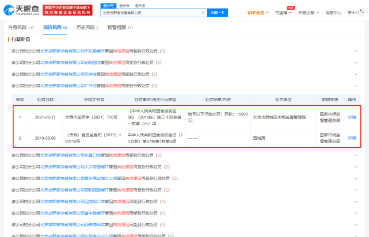Expand the 复兴商业城分公司 row chevron
Screen dimensions: 369x237
pos(356,178)
